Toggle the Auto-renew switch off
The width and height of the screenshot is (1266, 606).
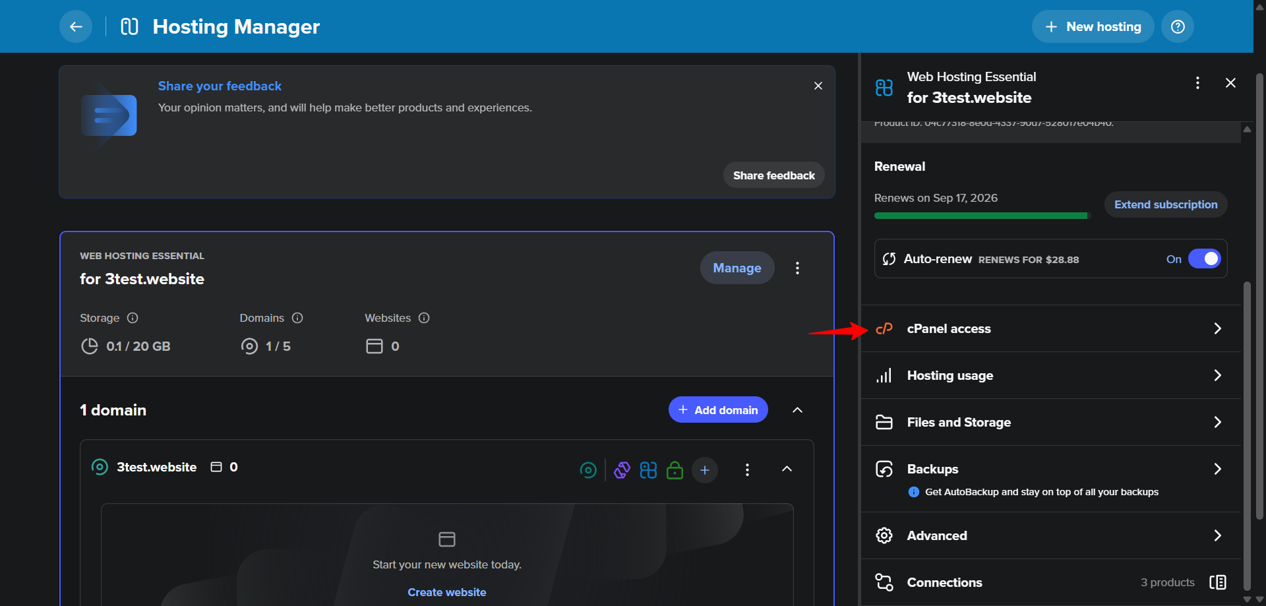pos(1204,259)
